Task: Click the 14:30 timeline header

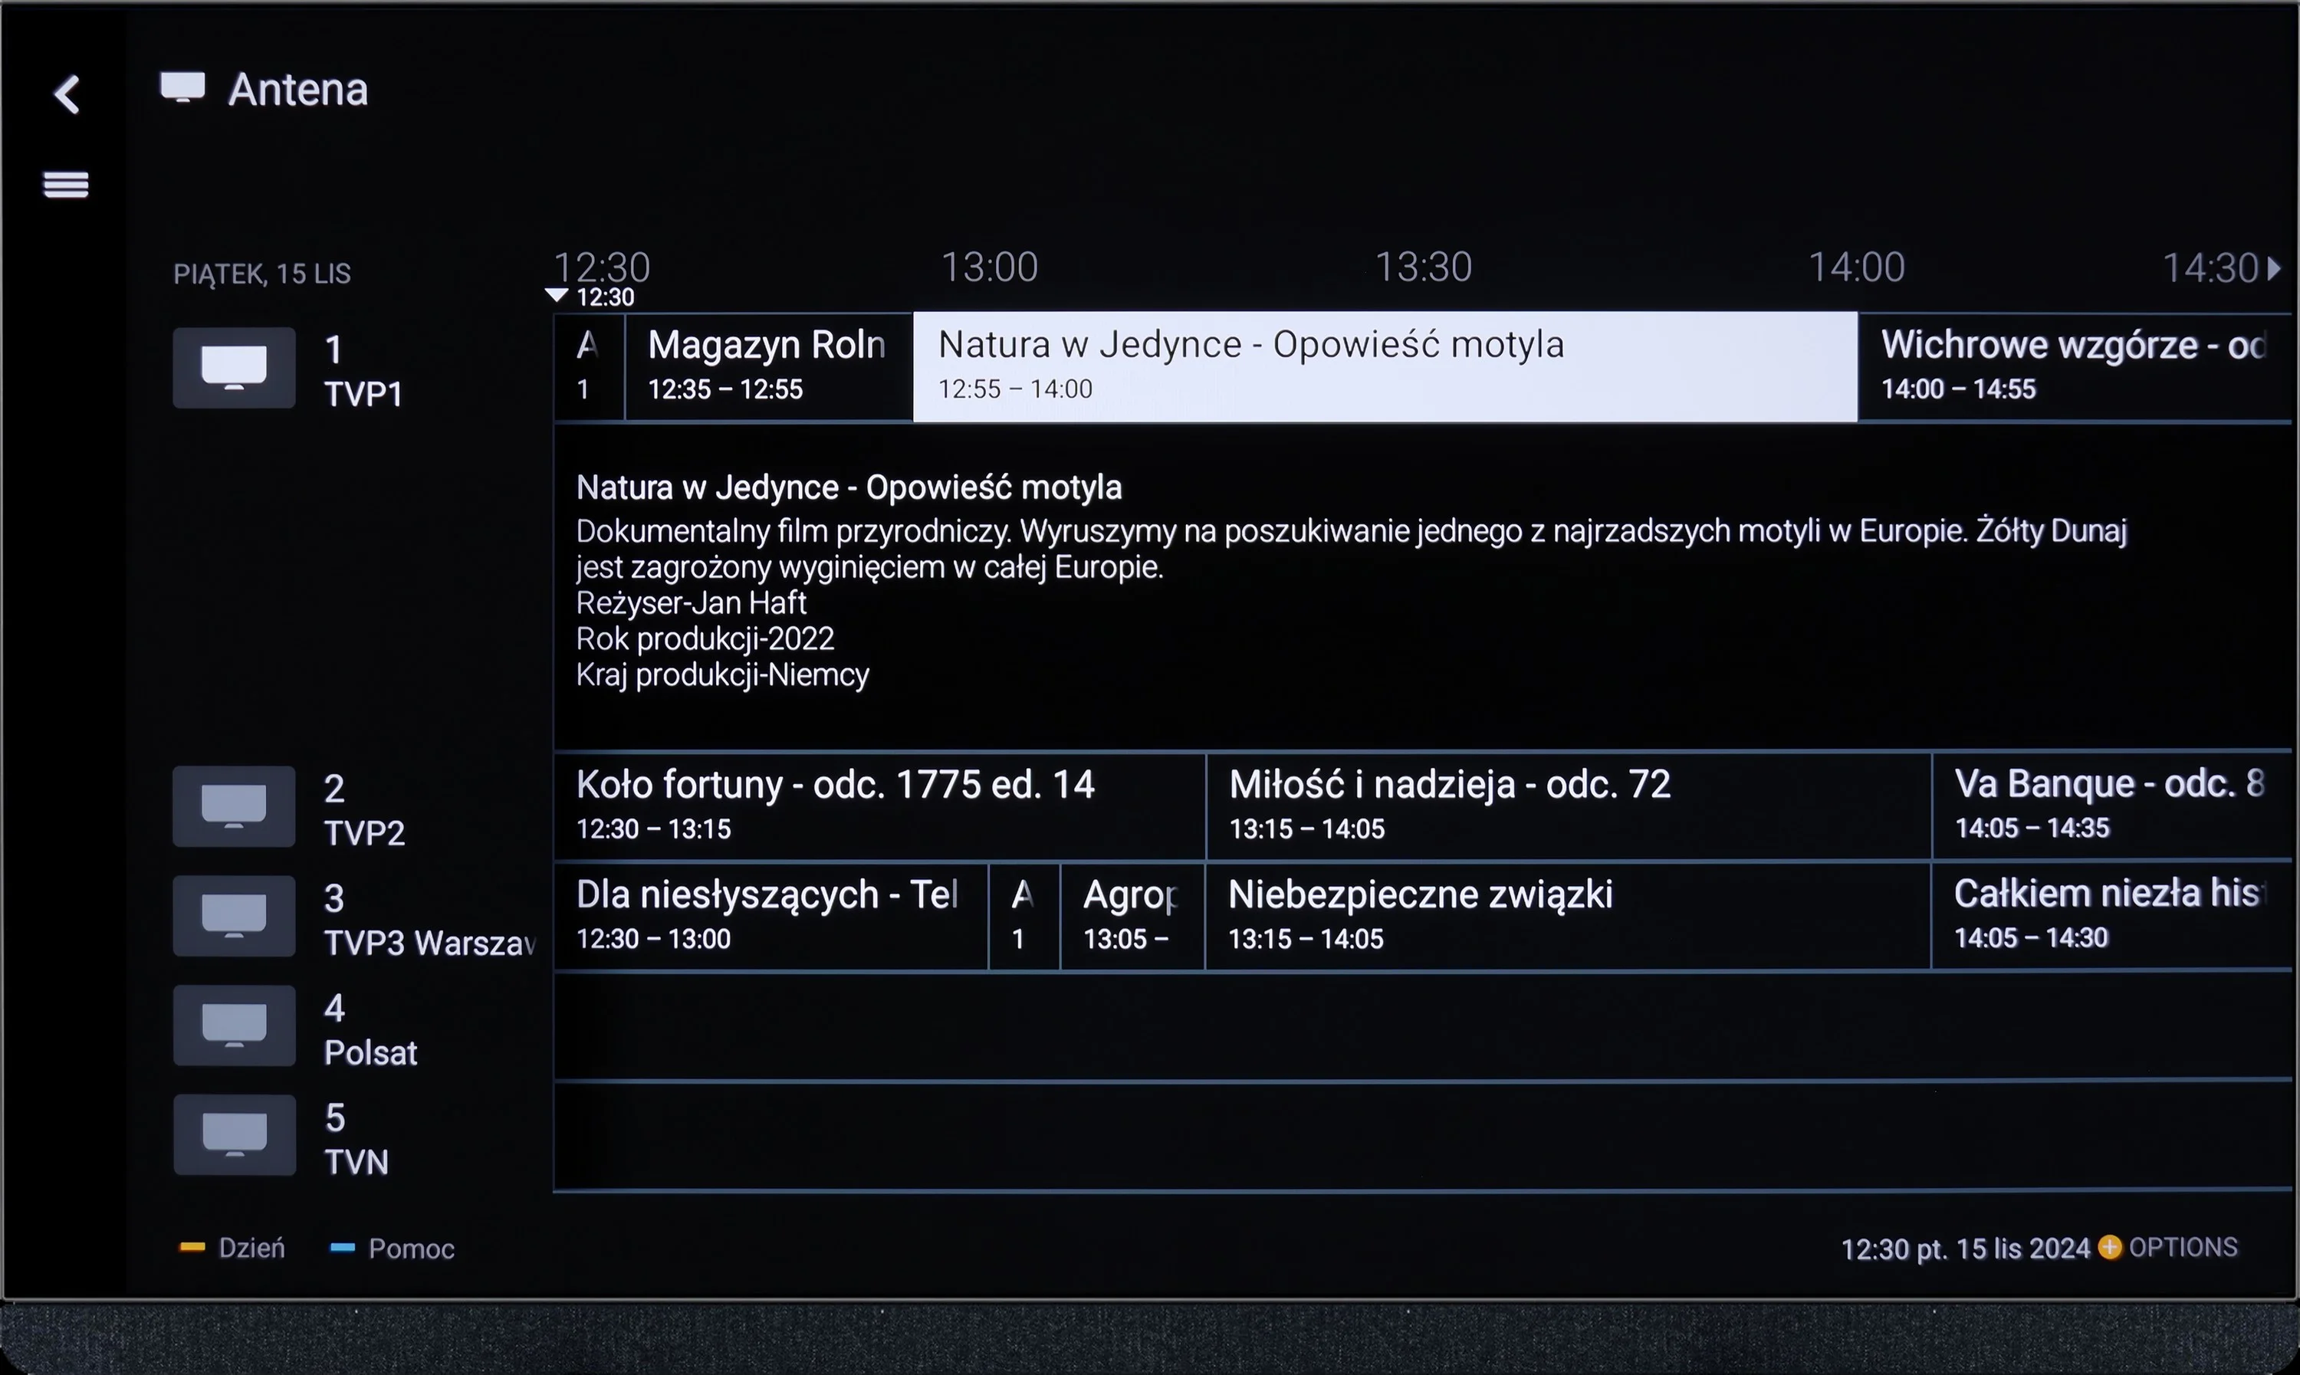Action: tap(2211, 269)
